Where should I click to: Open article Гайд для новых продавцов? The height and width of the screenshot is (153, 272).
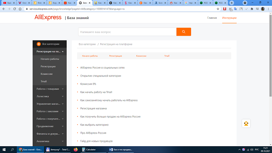[96, 141]
